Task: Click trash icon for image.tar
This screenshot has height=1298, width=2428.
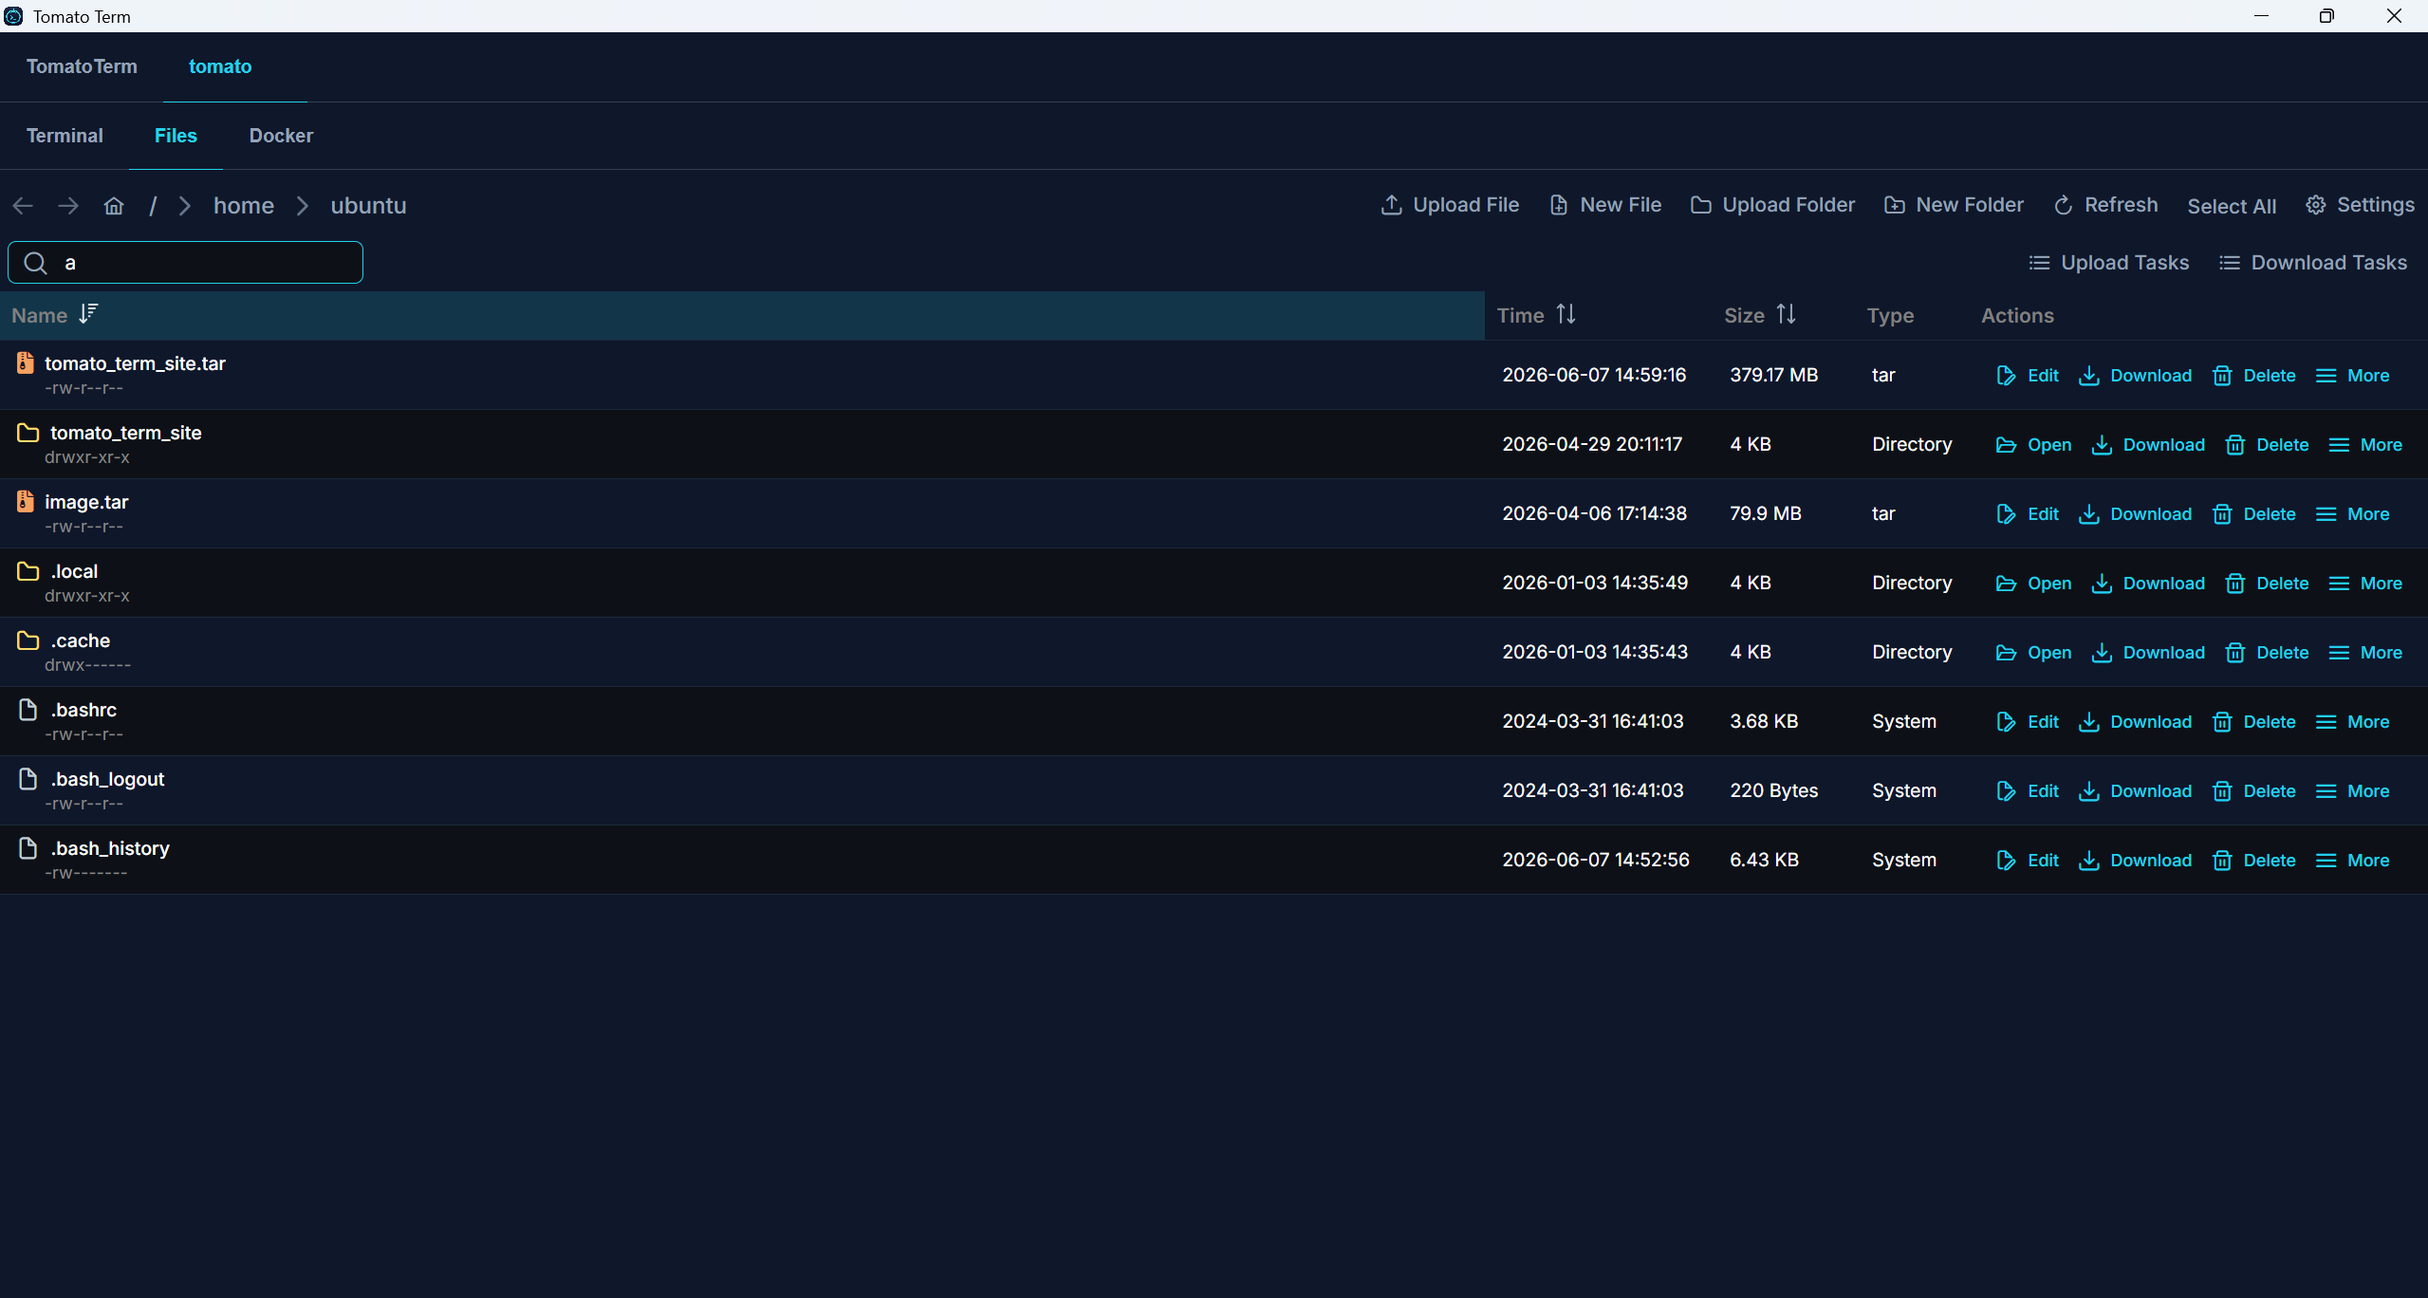Action: click(2222, 514)
